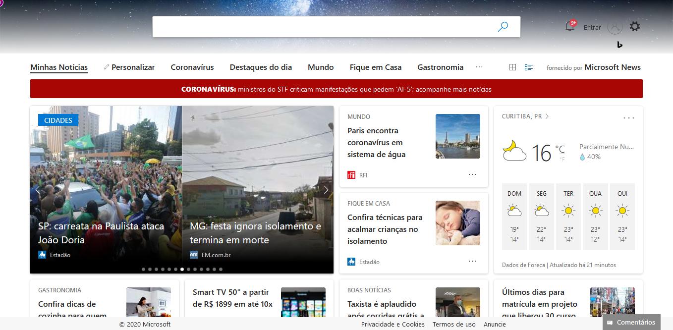
Task: Click the Personalizar link
Action: (133, 67)
